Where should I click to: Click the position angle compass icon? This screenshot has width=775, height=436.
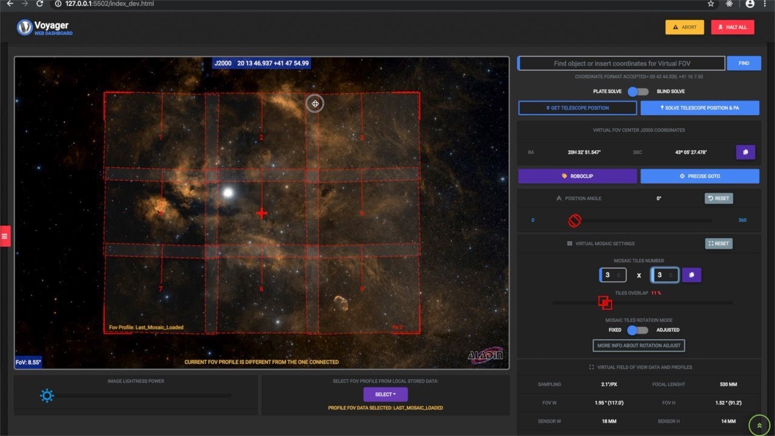coord(559,198)
